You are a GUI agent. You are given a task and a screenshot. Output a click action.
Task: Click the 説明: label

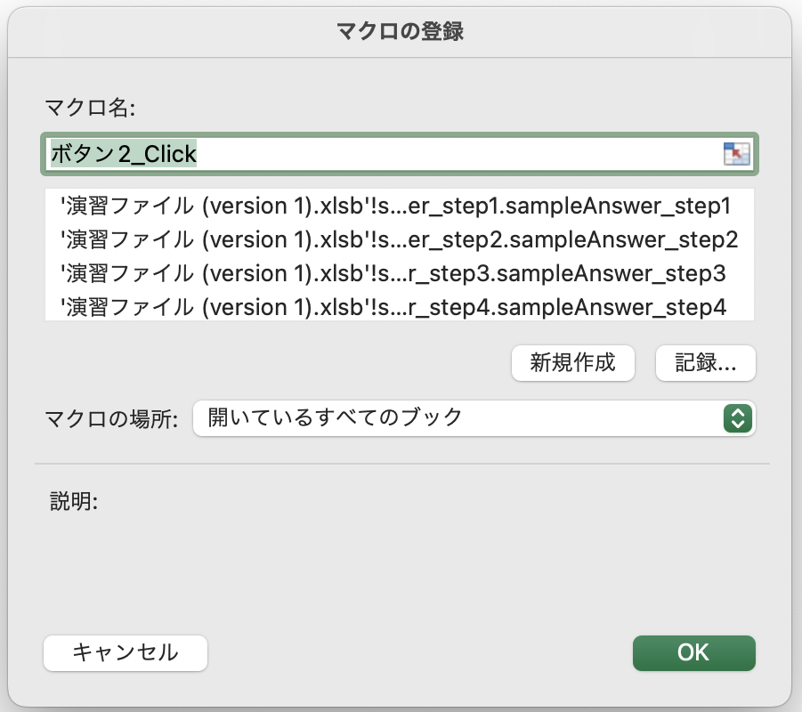click(x=74, y=501)
